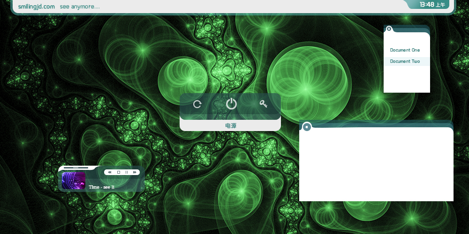Close the document list panel
The image size is (469, 234).
pos(389,29)
